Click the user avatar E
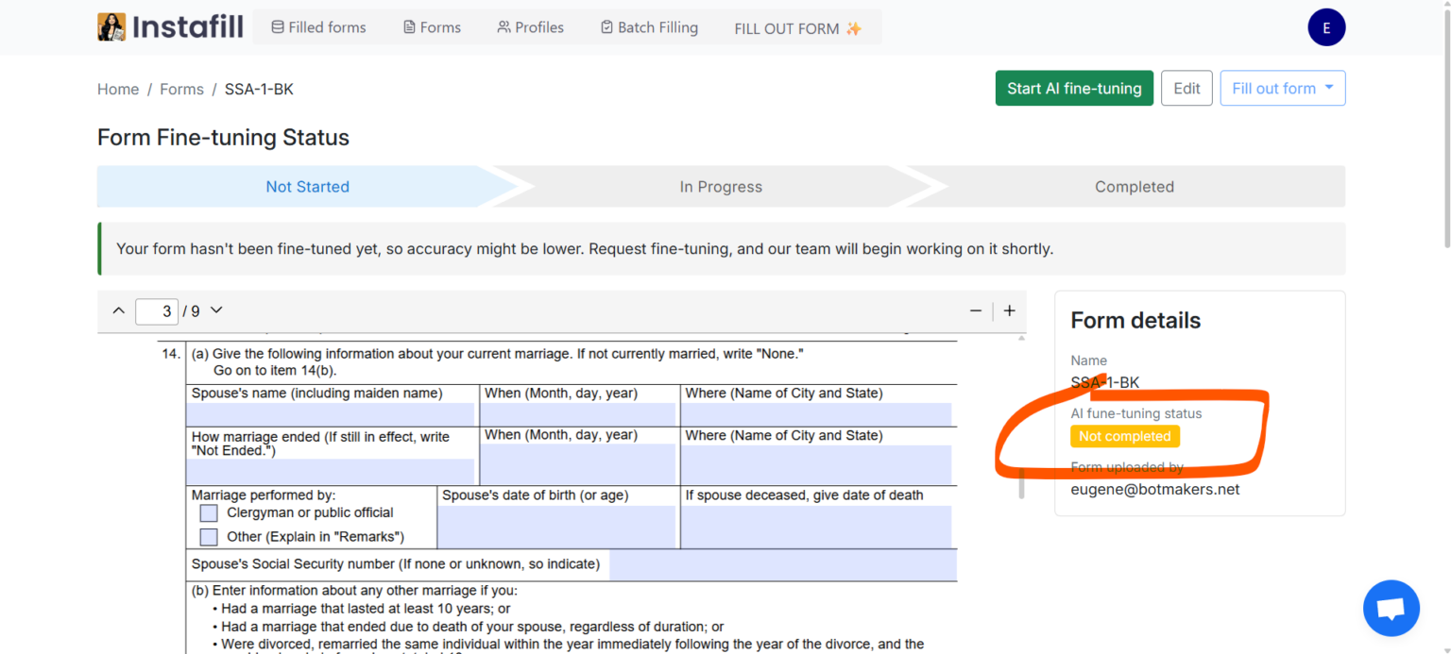This screenshot has height=654, width=1451. (x=1325, y=28)
